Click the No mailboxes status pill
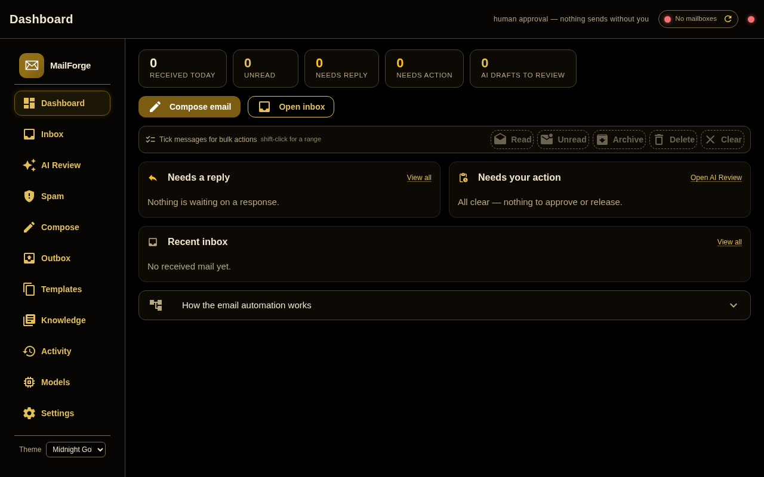Viewport: 764px width, 477px height. pos(698,19)
